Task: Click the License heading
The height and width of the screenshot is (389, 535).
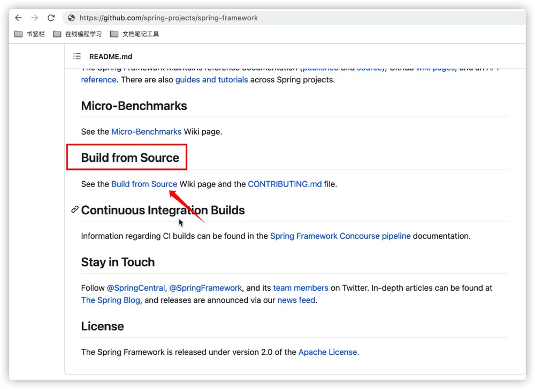Action: tap(102, 326)
